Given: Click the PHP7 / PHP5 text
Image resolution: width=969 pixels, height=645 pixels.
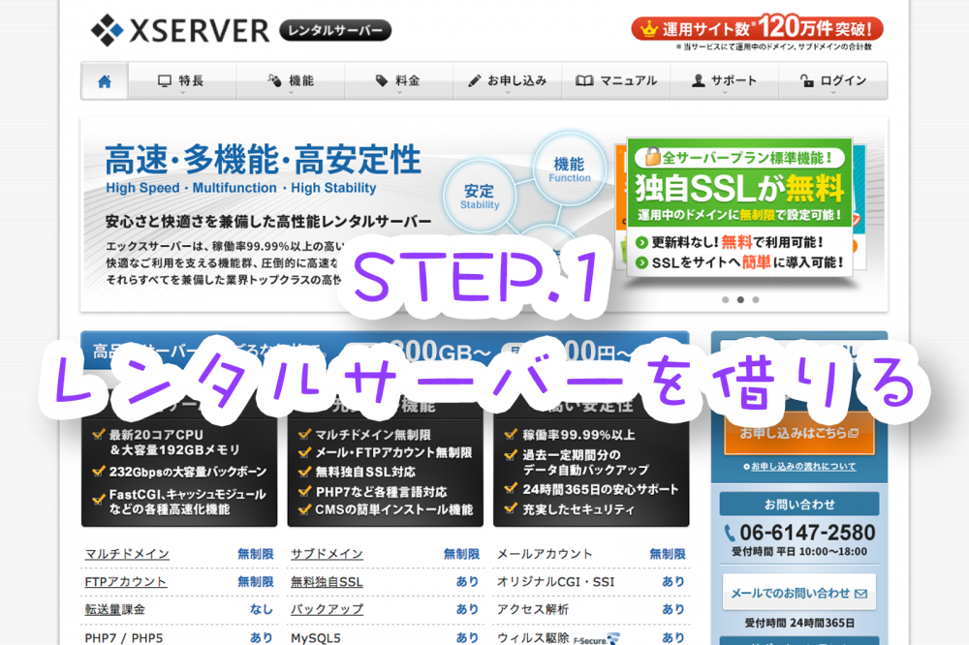Looking at the screenshot, I should pyautogui.click(x=124, y=638).
